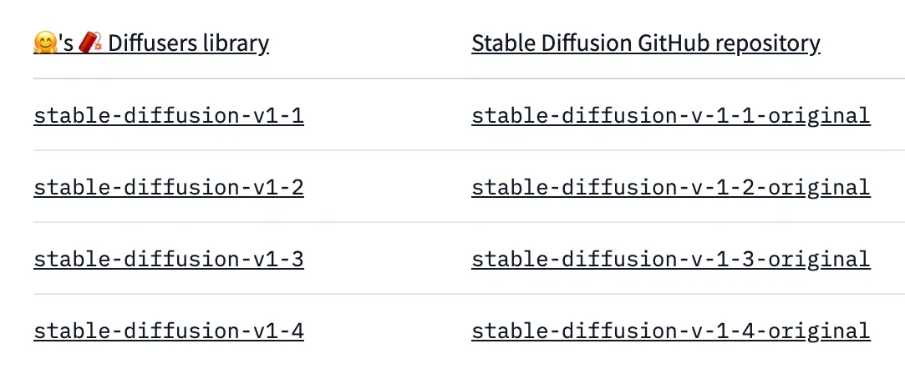Follow the stable-diffusion-v-1-3-original link
Image resolution: width=905 pixels, height=374 pixels.
671,259
